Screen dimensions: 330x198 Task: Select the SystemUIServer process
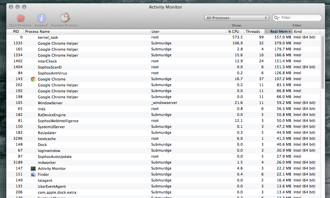(x=163, y=126)
